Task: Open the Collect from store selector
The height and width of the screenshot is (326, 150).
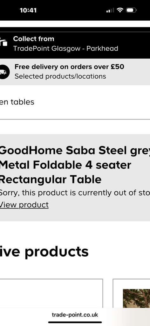Action: 75,43
